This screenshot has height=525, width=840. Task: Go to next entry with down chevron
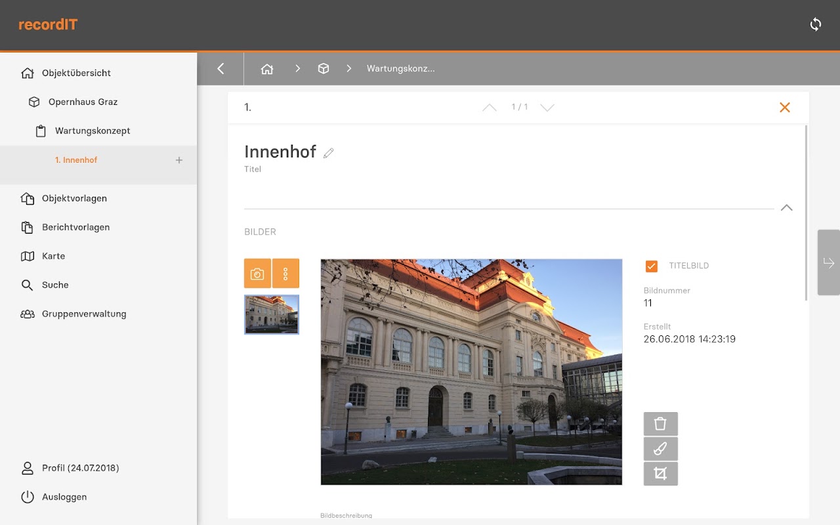(x=547, y=107)
